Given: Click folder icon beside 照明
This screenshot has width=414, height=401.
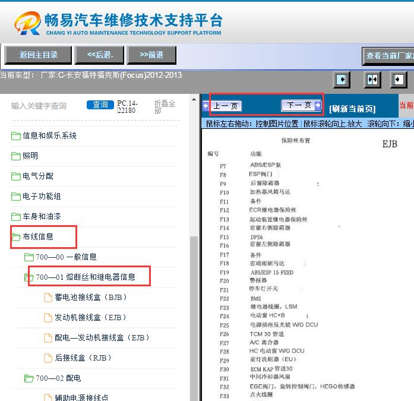Looking at the screenshot, I should 16,156.
